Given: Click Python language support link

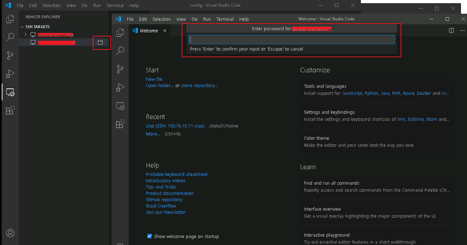Looking at the screenshot, I should pyautogui.click(x=371, y=93).
